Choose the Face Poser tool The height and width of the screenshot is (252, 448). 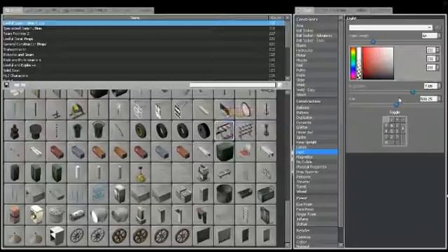316,209
